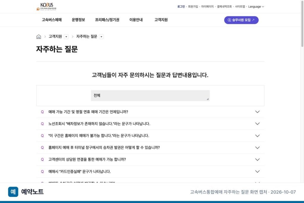Open the 결제내역조회 link
Viewport: 304px width, 203px height.
point(224,7)
